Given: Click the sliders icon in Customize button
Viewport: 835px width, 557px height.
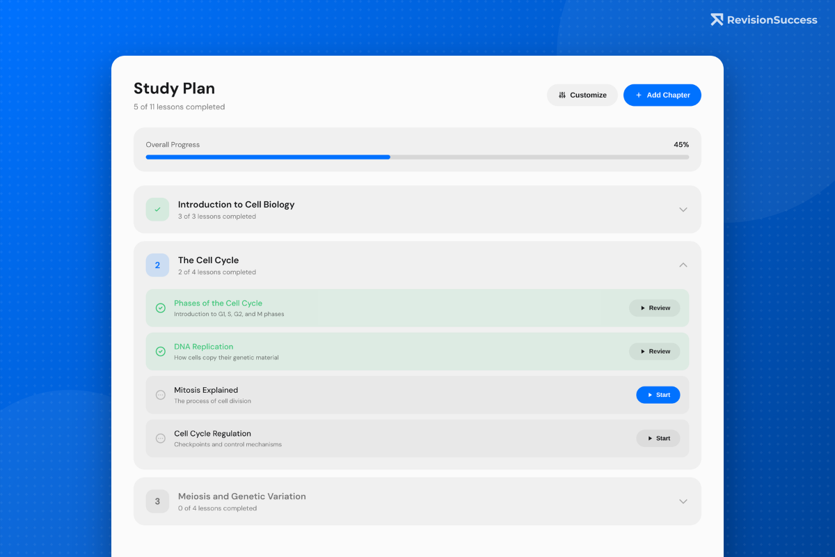Looking at the screenshot, I should click(562, 95).
